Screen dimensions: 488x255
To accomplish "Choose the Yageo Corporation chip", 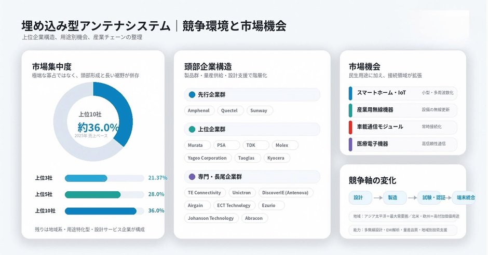I will tap(208, 158).
